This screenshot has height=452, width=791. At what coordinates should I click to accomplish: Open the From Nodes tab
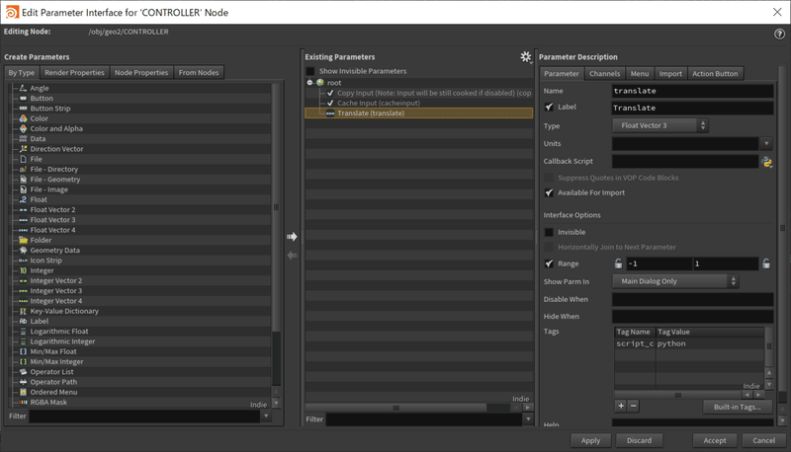coord(199,72)
